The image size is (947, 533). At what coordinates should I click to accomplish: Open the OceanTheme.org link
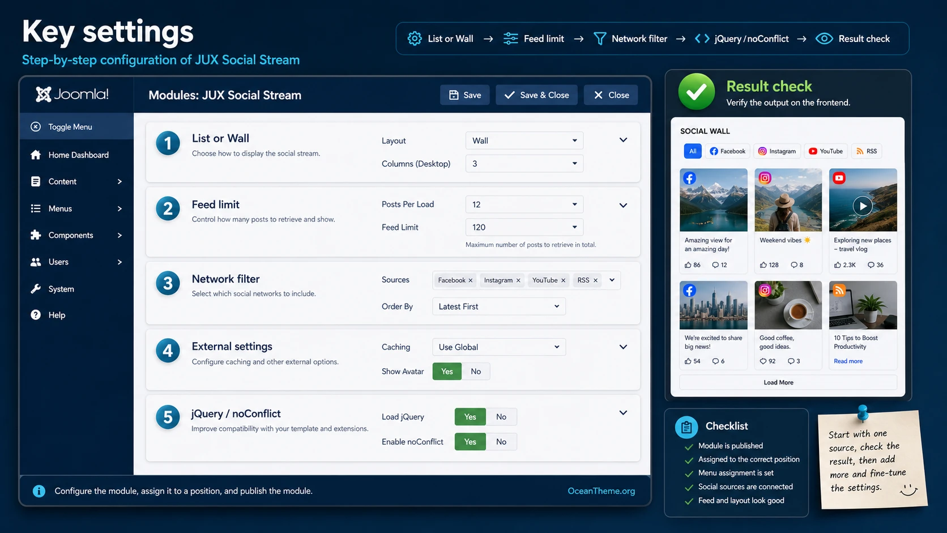(x=601, y=491)
